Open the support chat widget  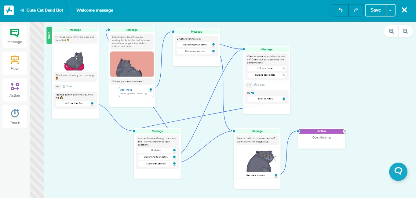(x=398, y=172)
